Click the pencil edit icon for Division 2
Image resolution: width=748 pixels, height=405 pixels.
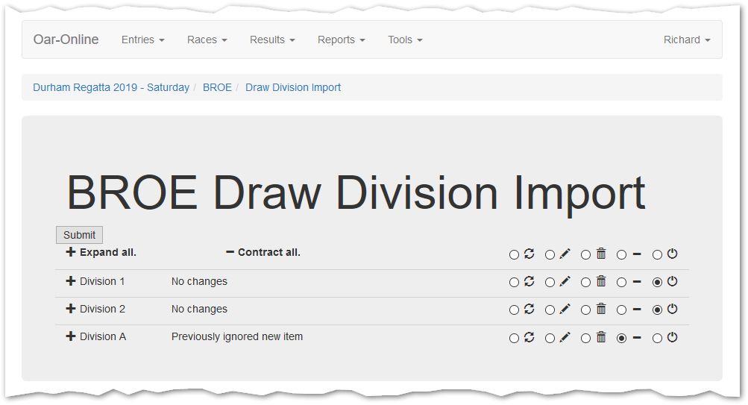[565, 309]
